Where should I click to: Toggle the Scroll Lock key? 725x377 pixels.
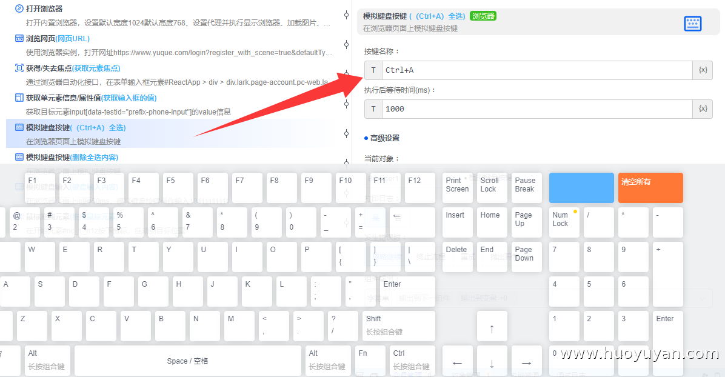(x=492, y=188)
